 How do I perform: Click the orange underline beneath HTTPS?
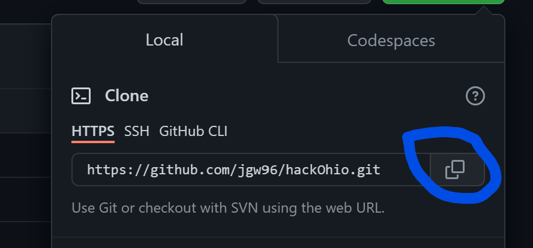(x=93, y=143)
